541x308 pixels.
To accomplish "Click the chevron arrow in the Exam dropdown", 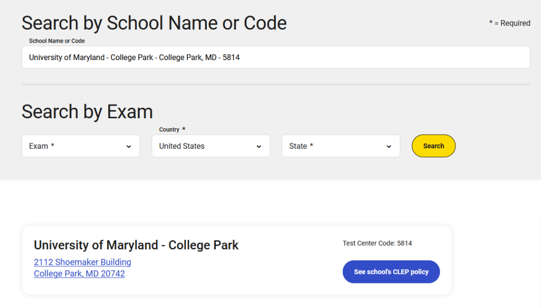I will (x=129, y=147).
